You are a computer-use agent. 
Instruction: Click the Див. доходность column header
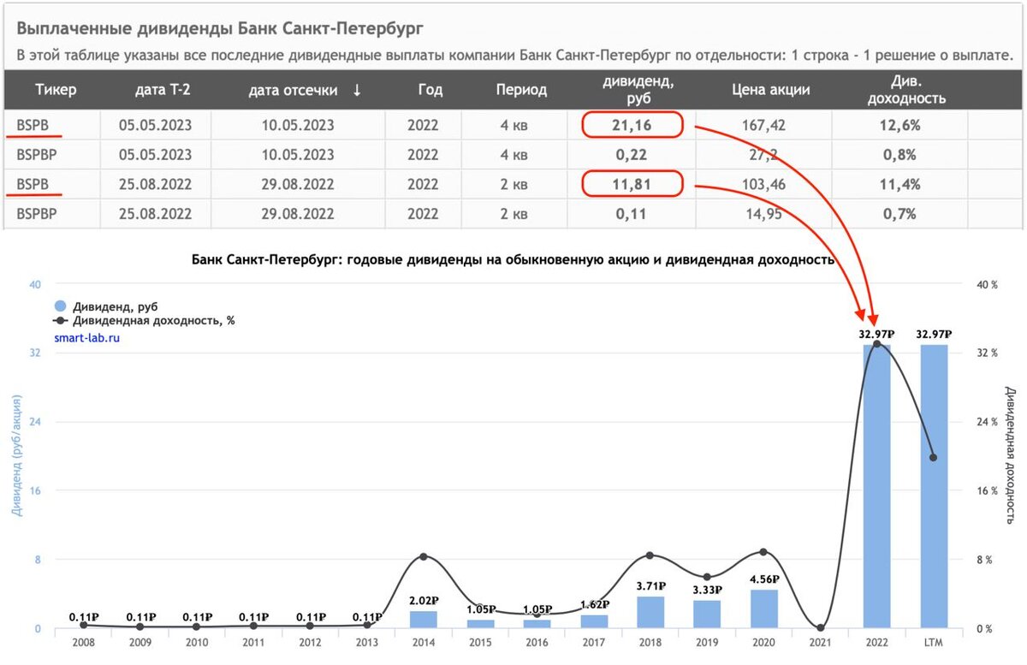pyautogui.click(x=906, y=90)
